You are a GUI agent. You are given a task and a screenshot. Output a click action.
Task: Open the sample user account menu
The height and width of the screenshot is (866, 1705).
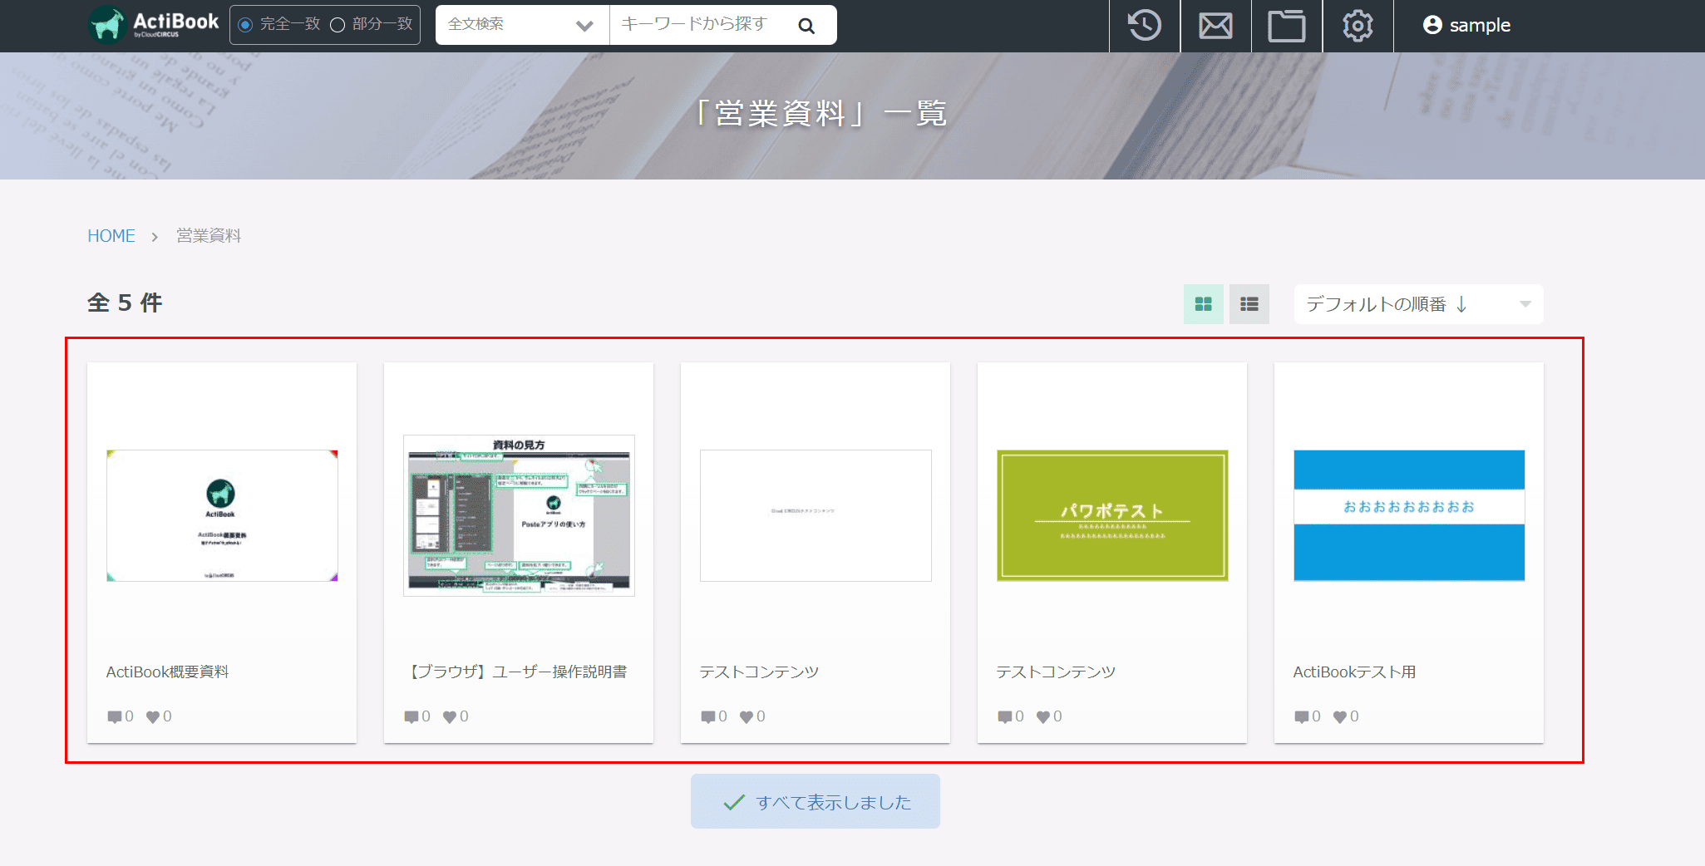1466,26
